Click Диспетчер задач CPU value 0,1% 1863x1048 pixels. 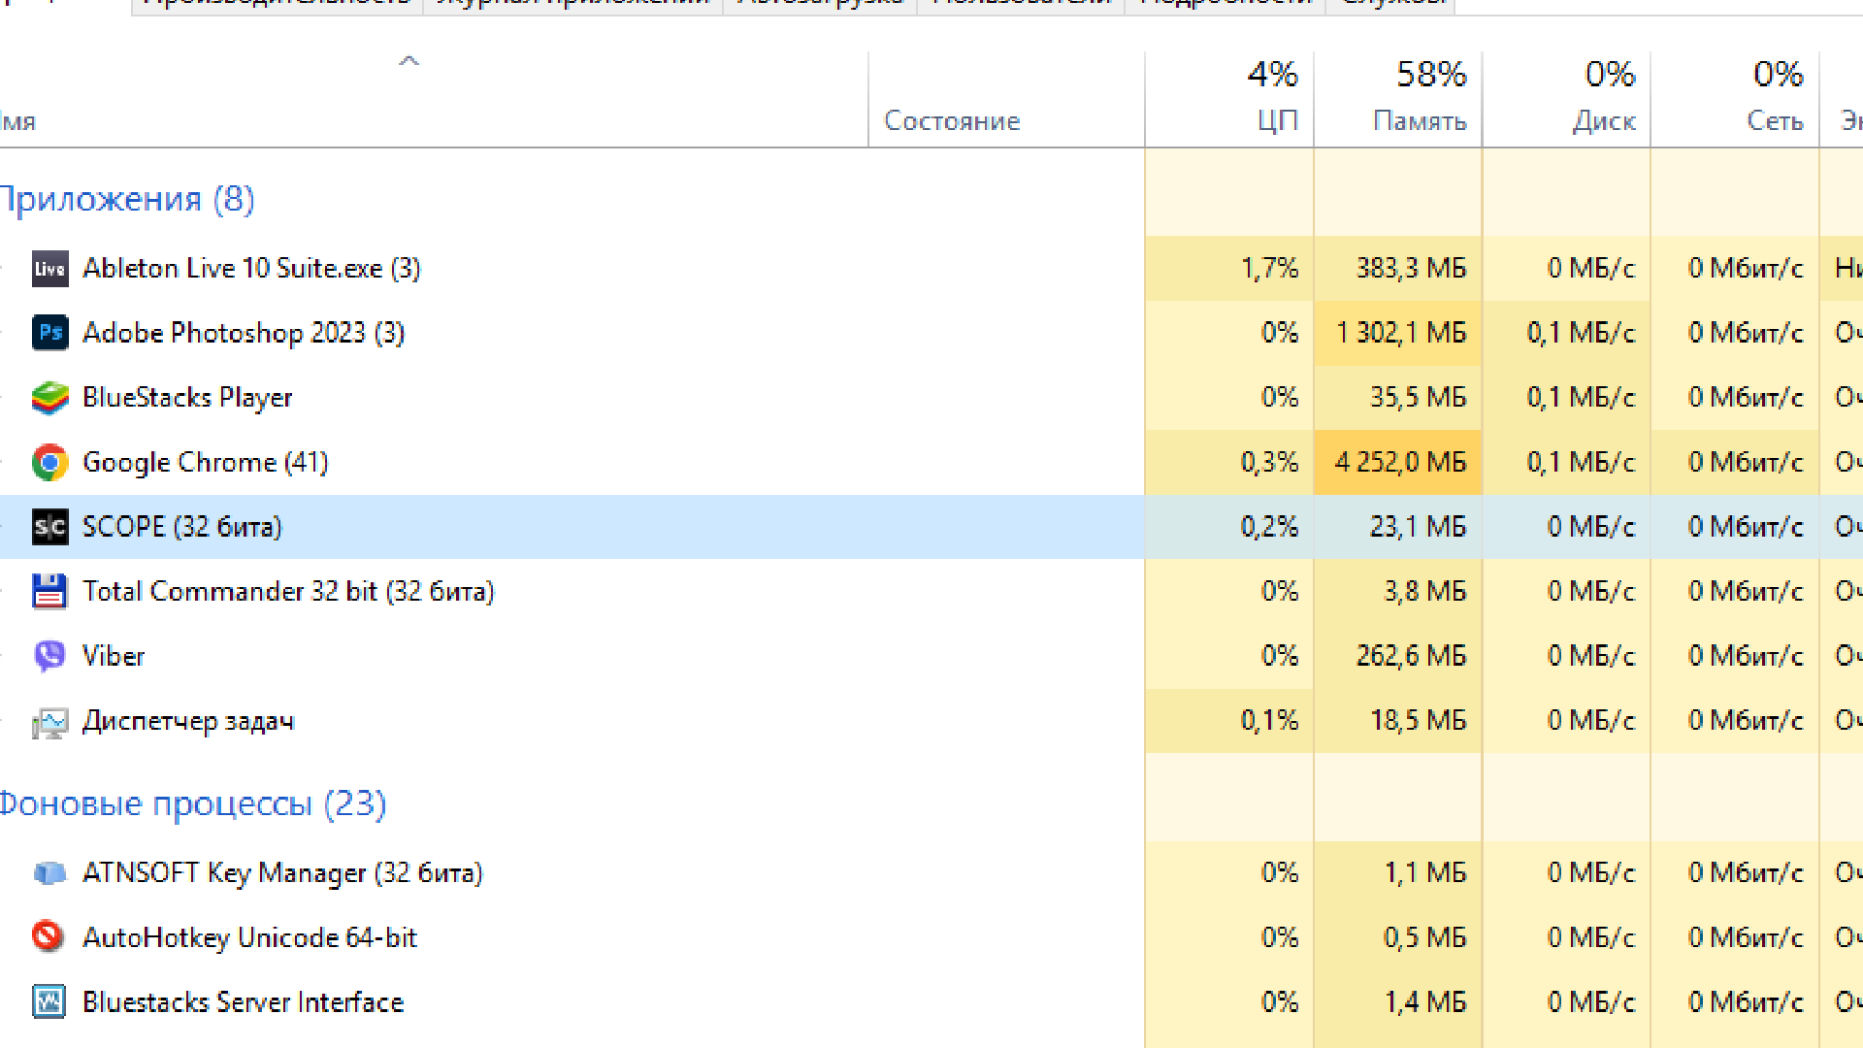(1269, 721)
